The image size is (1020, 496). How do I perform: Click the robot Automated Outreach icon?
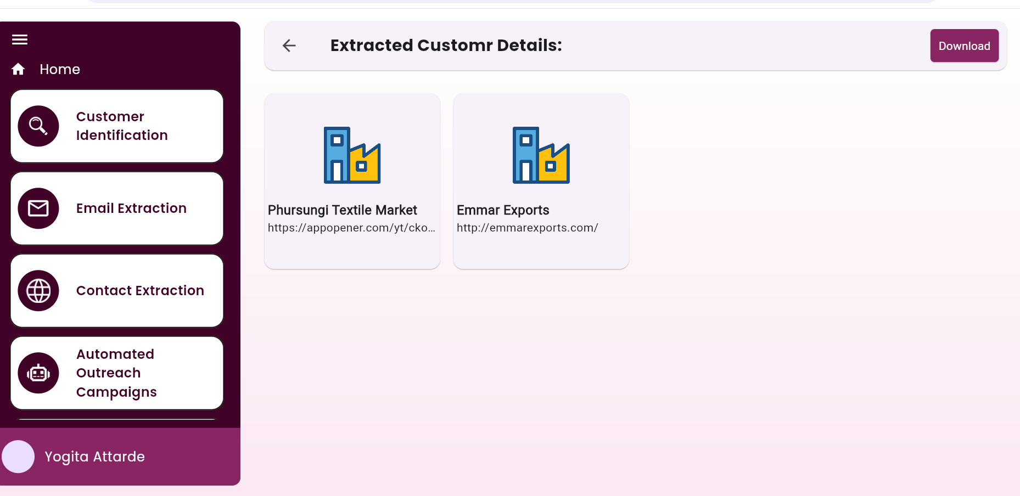38,373
